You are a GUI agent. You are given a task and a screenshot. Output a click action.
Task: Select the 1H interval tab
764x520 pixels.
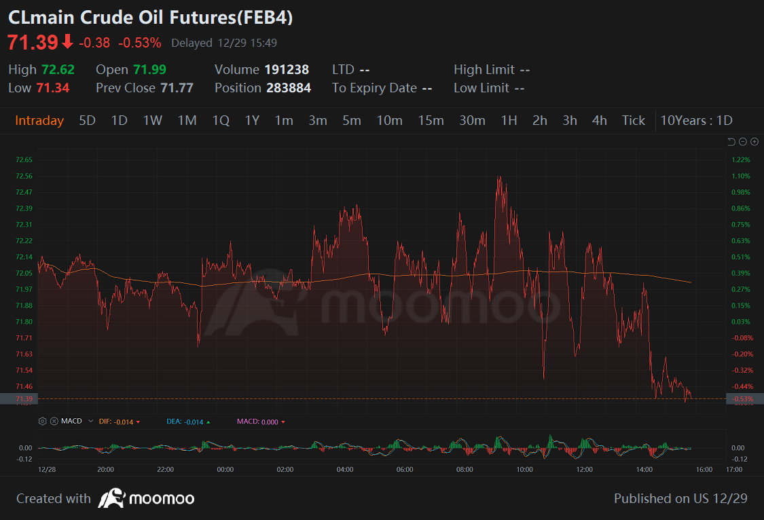(509, 120)
